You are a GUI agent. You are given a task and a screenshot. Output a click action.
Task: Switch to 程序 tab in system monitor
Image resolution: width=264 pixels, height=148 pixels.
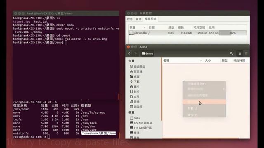tap(130, 19)
